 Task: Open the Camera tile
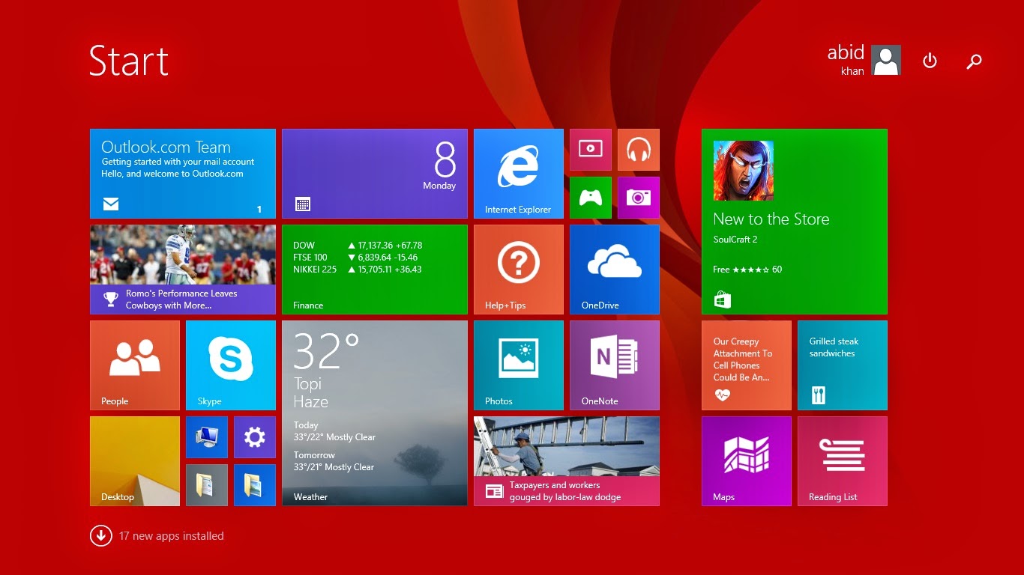pos(639,198)
